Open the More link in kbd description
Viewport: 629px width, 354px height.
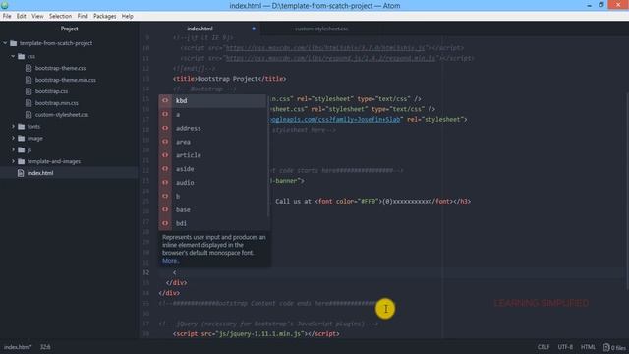(x=170, y=261)
